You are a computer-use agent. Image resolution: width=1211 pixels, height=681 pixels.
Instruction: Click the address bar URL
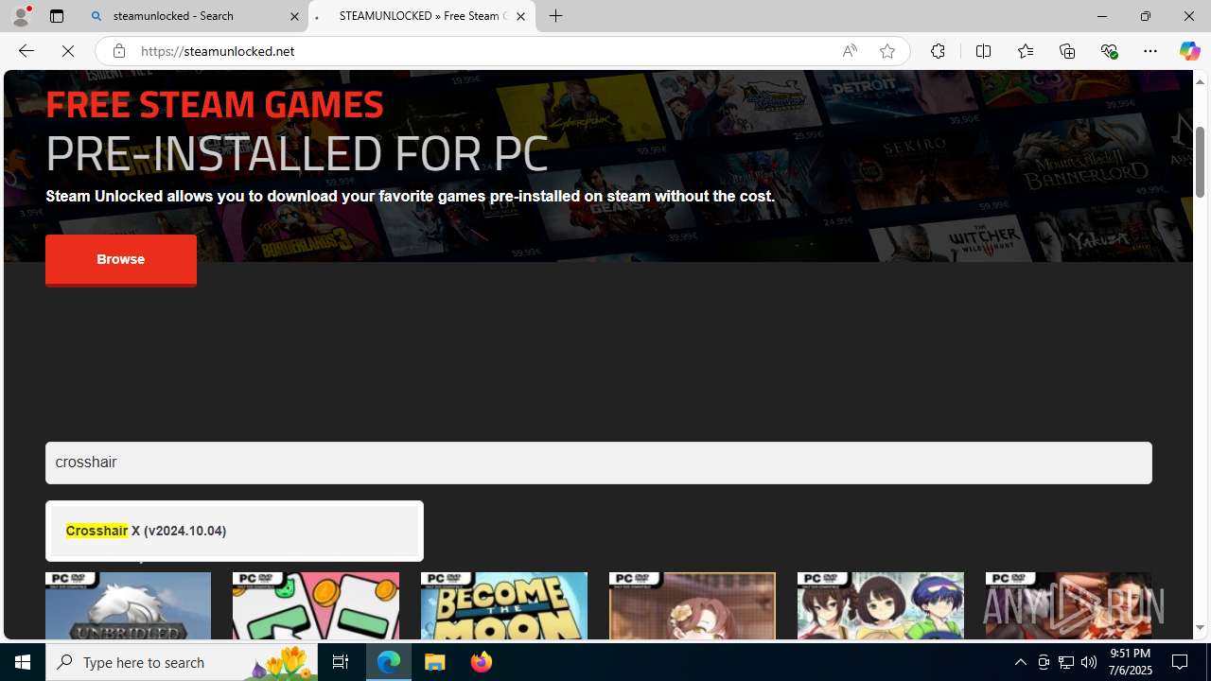click(218, 51)
